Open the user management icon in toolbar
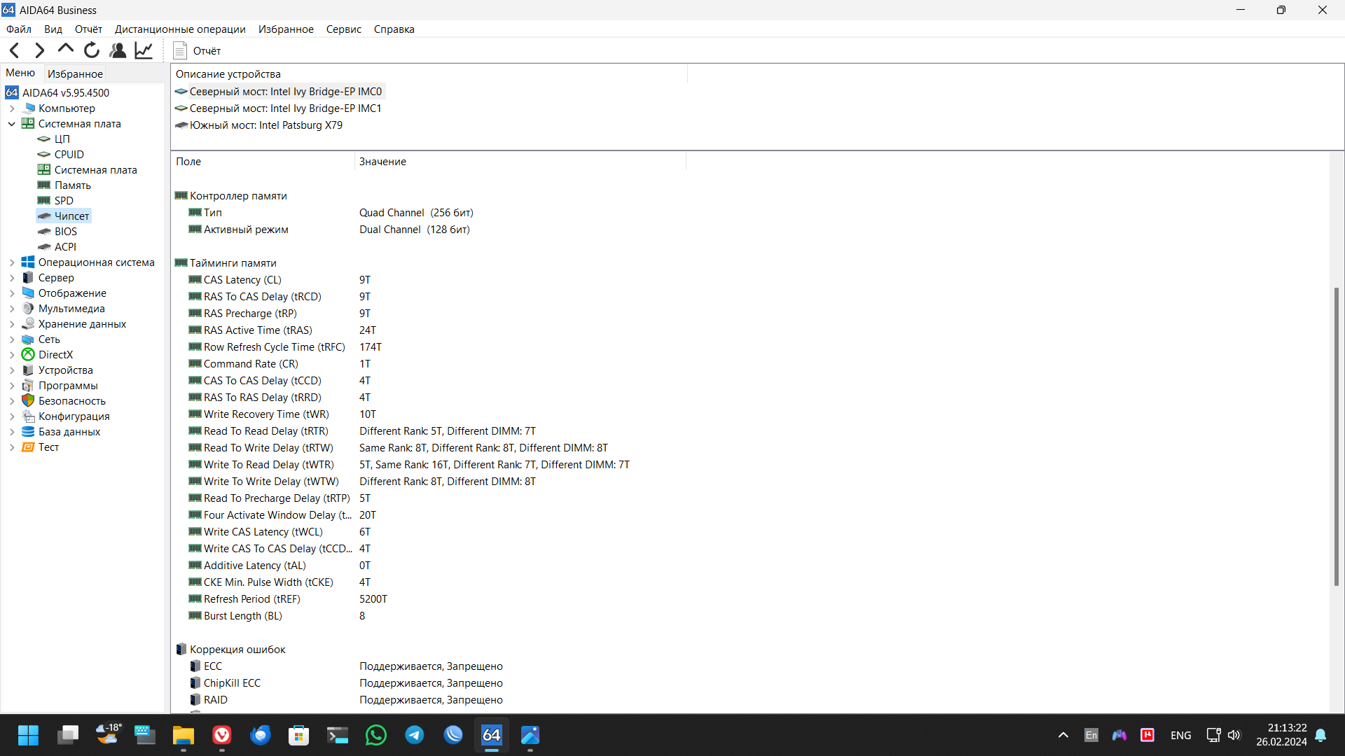 pyautogui.click(x=118, y=50)
